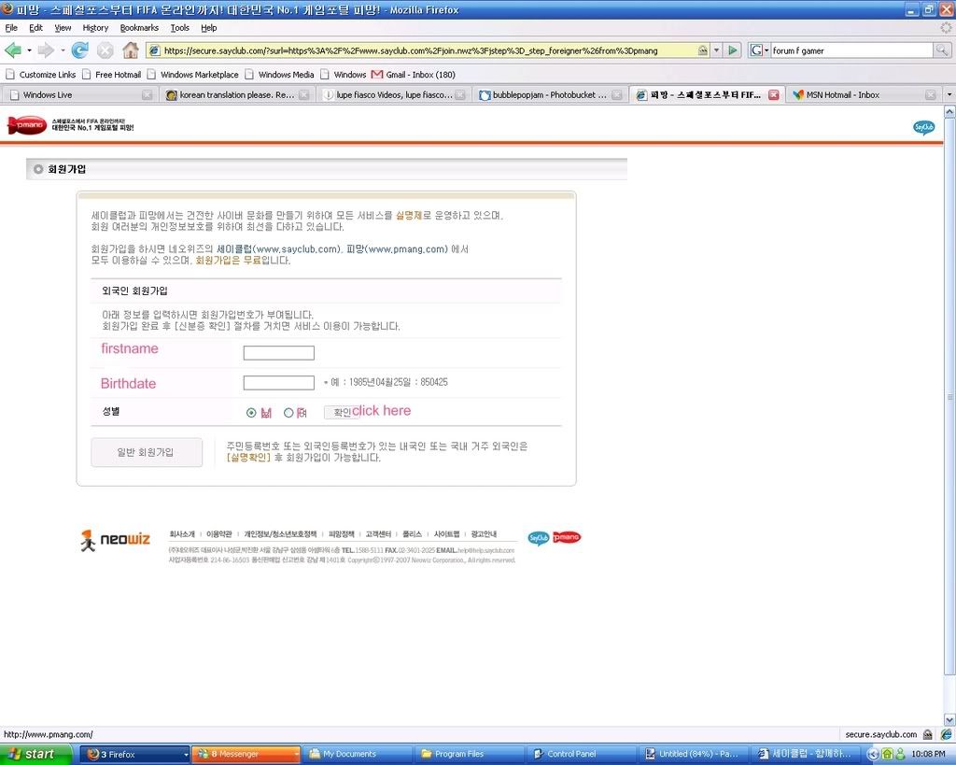Click the search magnifier icon

point(942,50)
